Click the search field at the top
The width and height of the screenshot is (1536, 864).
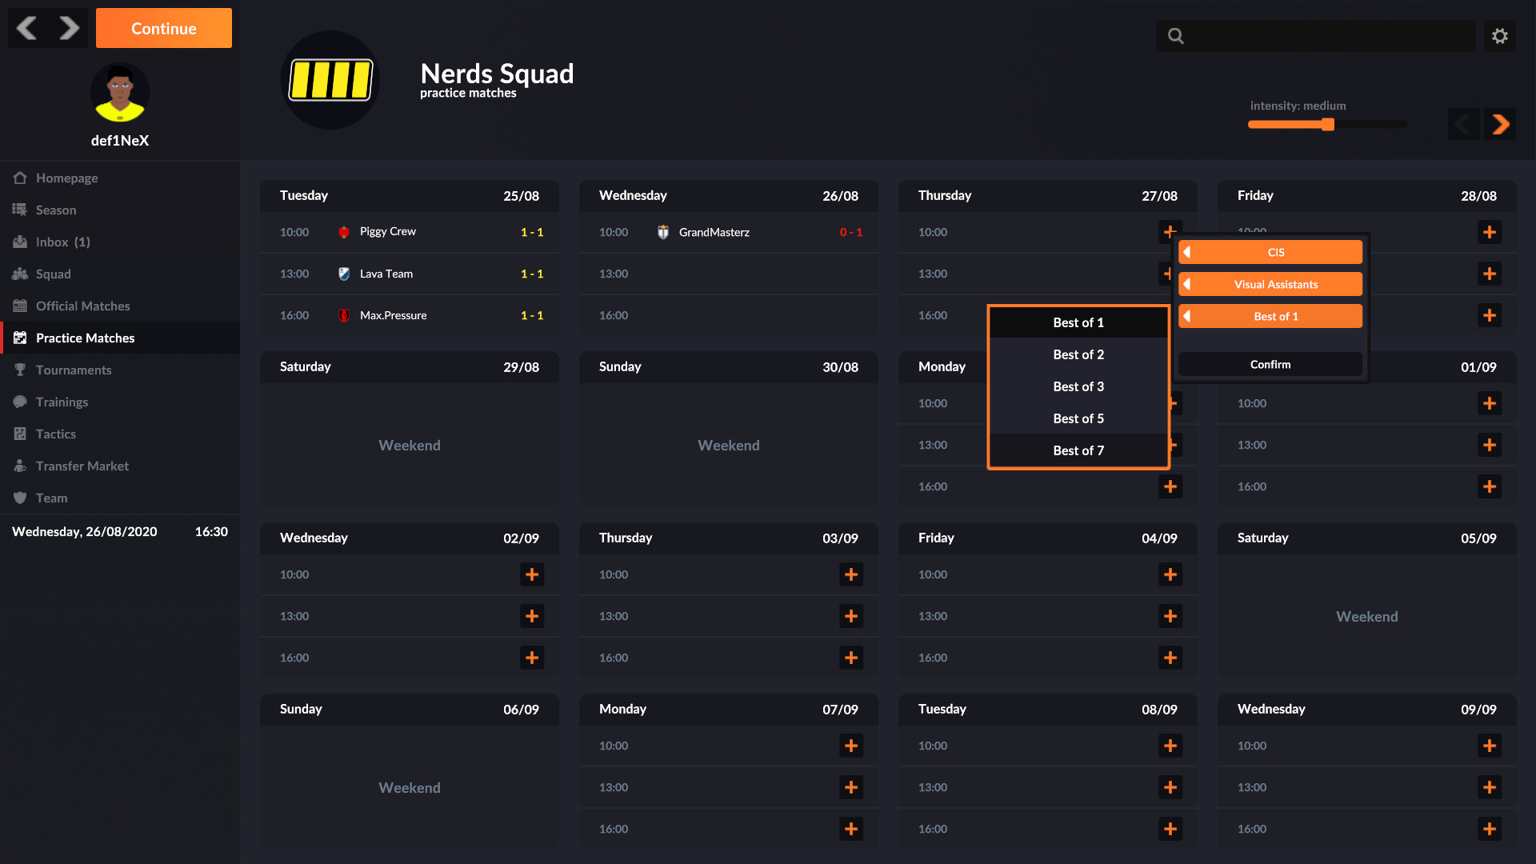[1315, 35]
